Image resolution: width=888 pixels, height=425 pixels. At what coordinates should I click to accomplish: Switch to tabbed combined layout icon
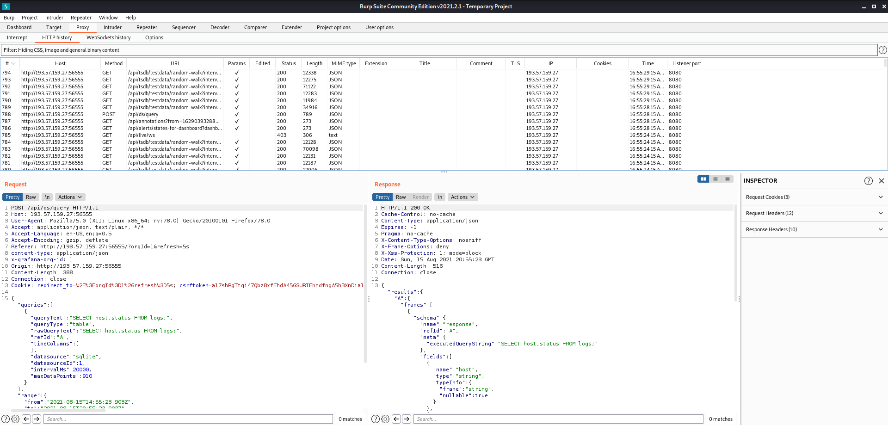pos(728,179)
